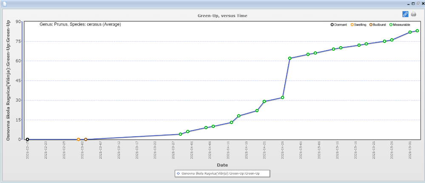Click the black Dormant data point at chart start
Screen dimensions: 425x183
27,139
